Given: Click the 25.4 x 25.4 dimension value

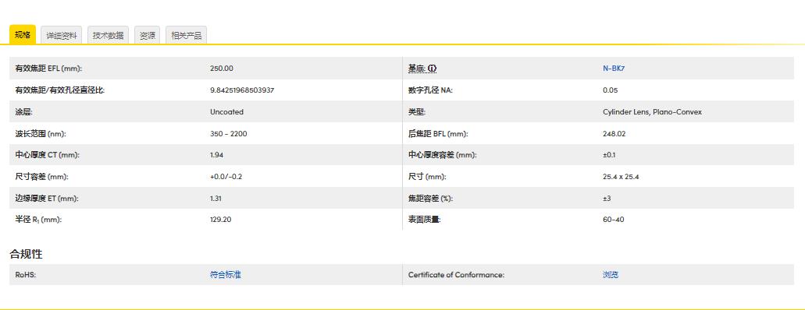Looking at the screenshot, I should (621, 177).
